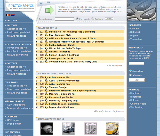The image size is (160, 136).
Task: Click music note icon beside Rihanna Diamonds
Action: click(x=46, y=52)
